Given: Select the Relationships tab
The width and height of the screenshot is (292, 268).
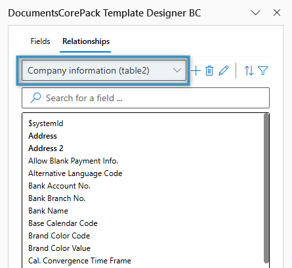Looking at the screenshot, I should (x=86, y=41).
